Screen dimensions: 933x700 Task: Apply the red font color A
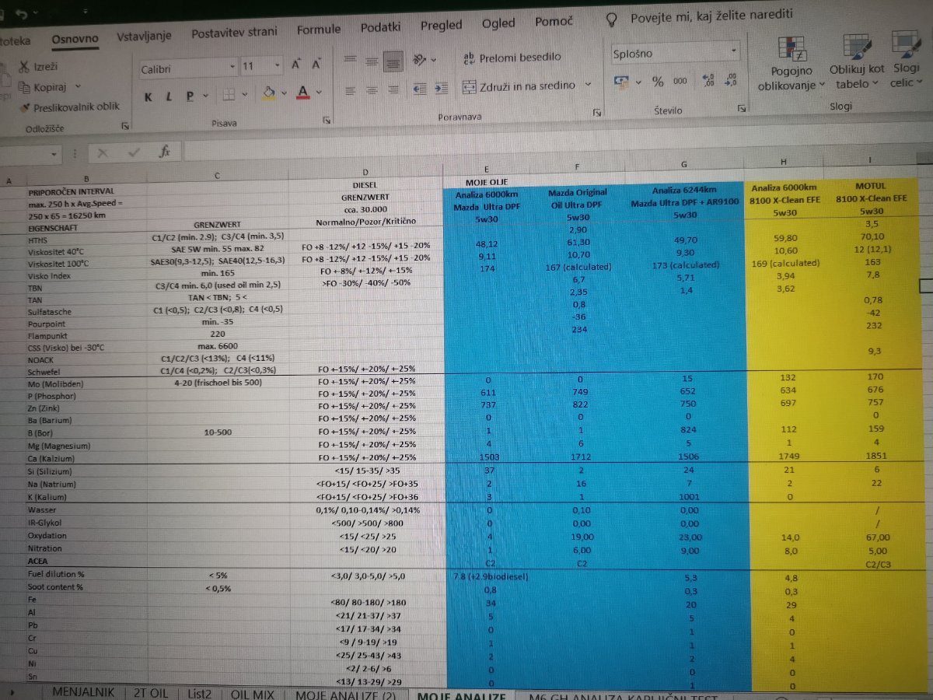coord(302,93)
